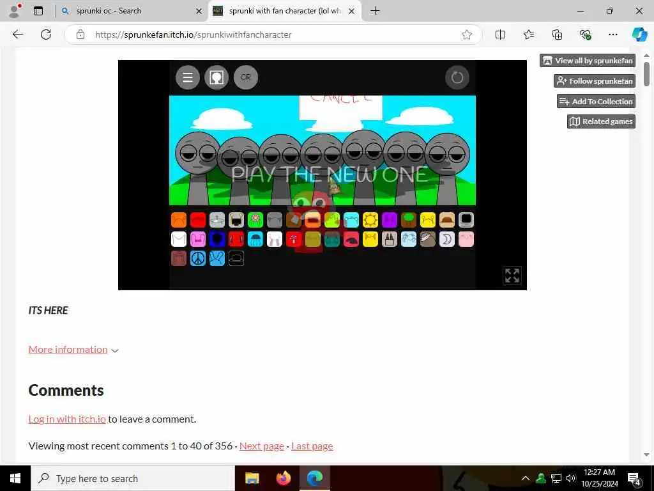Go back to the previous page
This screenshot has width=654, height=491.
(x=17, y=35)
